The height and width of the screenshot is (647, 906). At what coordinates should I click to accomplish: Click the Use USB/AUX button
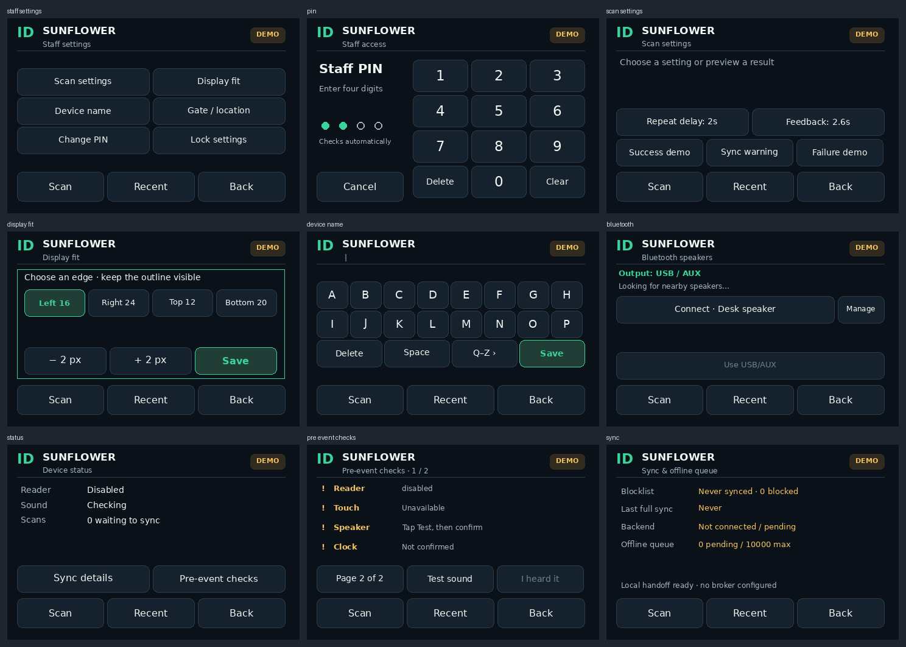(x=750, y=366)
